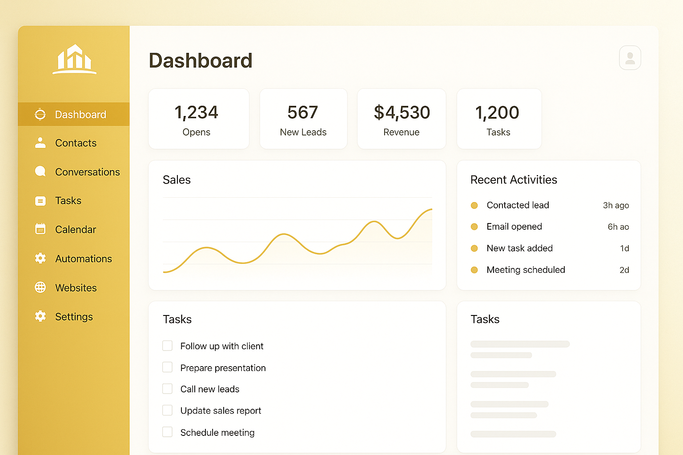Click the peak of the Sales line chart
683x455 pixels.
coord(430,209)
